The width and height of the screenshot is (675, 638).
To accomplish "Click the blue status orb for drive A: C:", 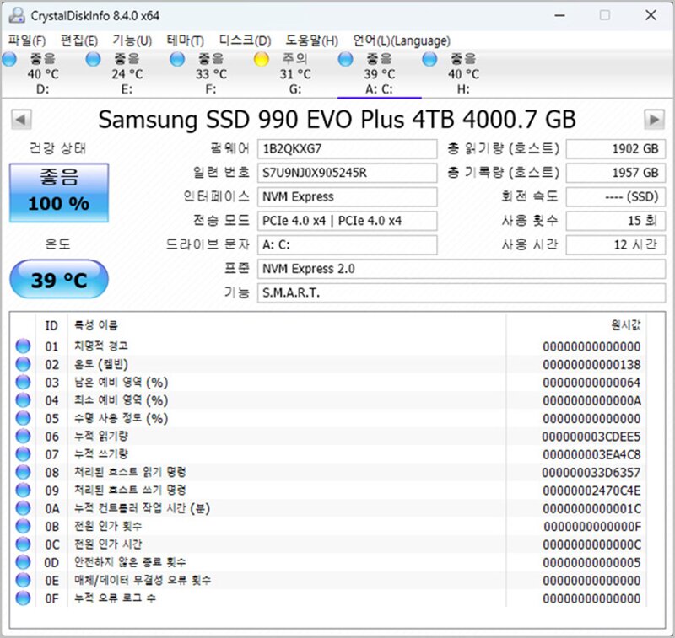I will (345, 59).
